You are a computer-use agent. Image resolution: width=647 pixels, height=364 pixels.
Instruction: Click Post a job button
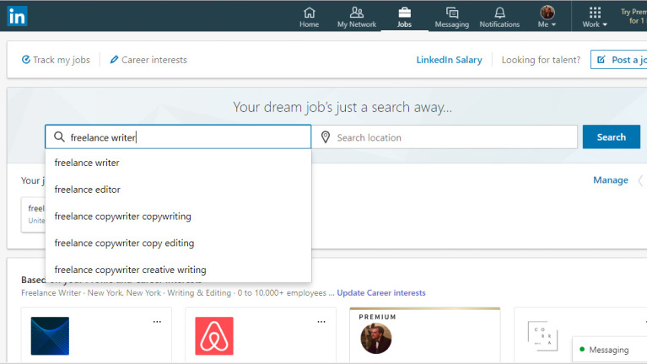point(619,60)
